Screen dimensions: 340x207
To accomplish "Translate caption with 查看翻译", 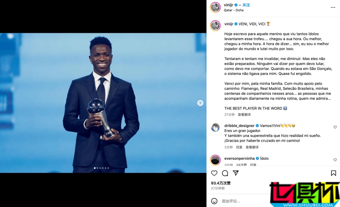I will (244, 114).
